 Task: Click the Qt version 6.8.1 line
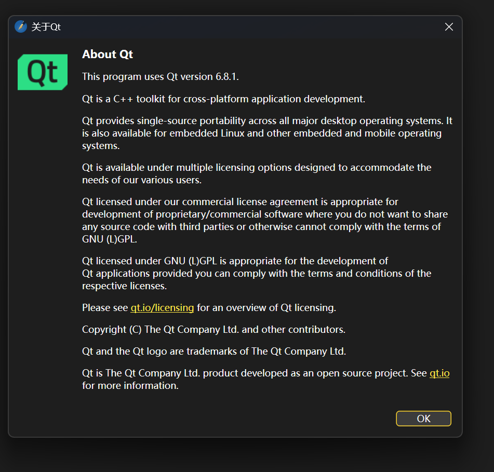(x=160, y=77)
